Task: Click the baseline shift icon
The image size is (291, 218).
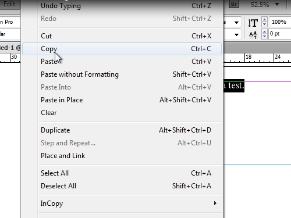Action: click(253, 34)
